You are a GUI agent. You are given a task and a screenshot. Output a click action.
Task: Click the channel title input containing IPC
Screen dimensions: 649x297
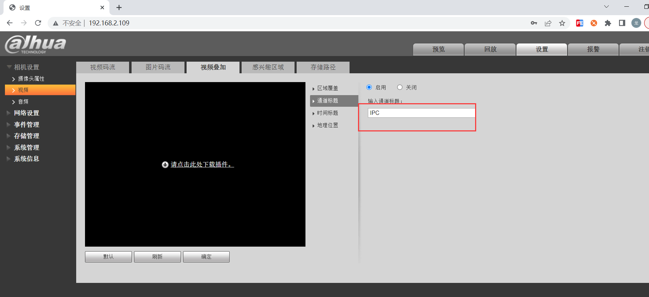coord(421,113)
